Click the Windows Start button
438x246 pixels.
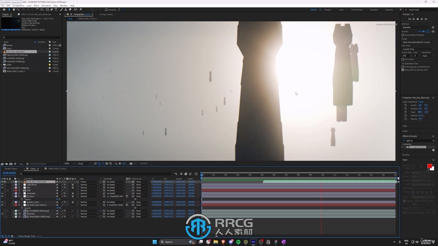(155, 242)
